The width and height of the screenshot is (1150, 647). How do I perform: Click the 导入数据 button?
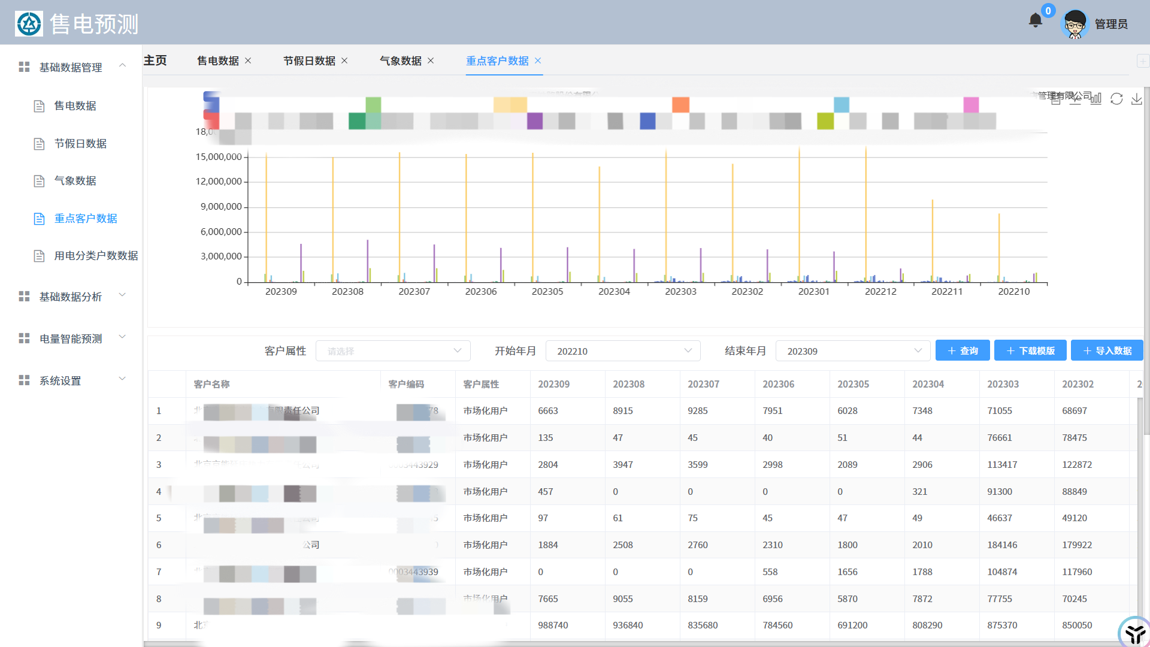pyautogui.click(x=1106, y=351)
